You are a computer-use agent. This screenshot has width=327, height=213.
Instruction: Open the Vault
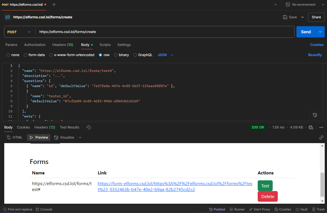[x=301, y=209]
